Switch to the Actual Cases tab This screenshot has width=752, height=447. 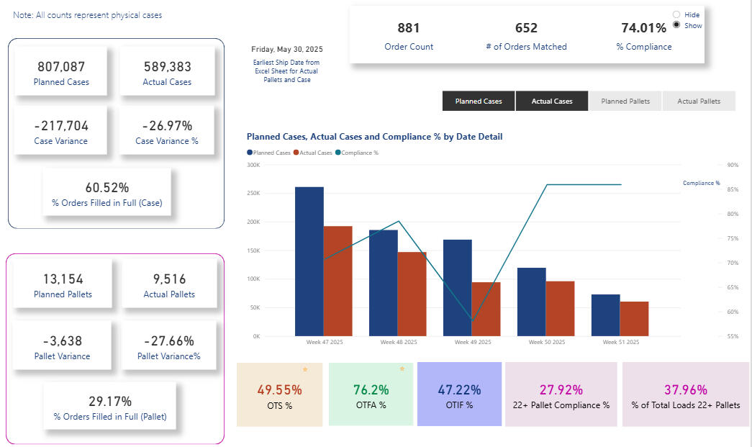click(x=552, y=101)
